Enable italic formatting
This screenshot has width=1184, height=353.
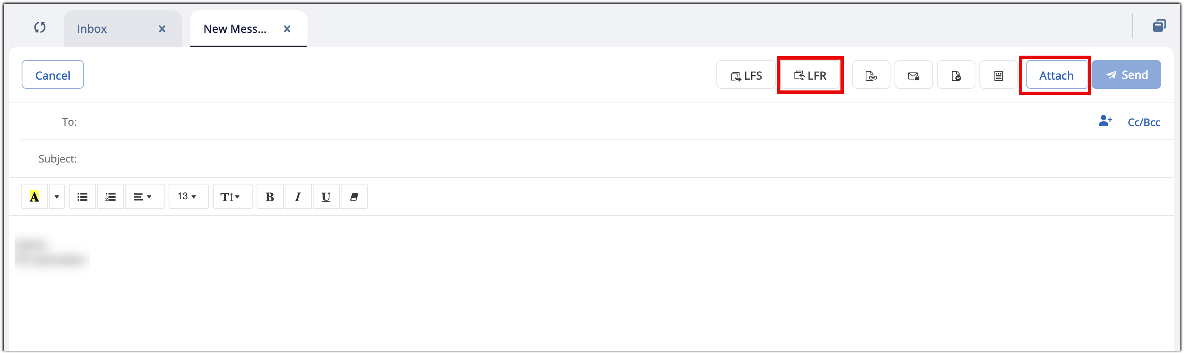click(298, 196)
